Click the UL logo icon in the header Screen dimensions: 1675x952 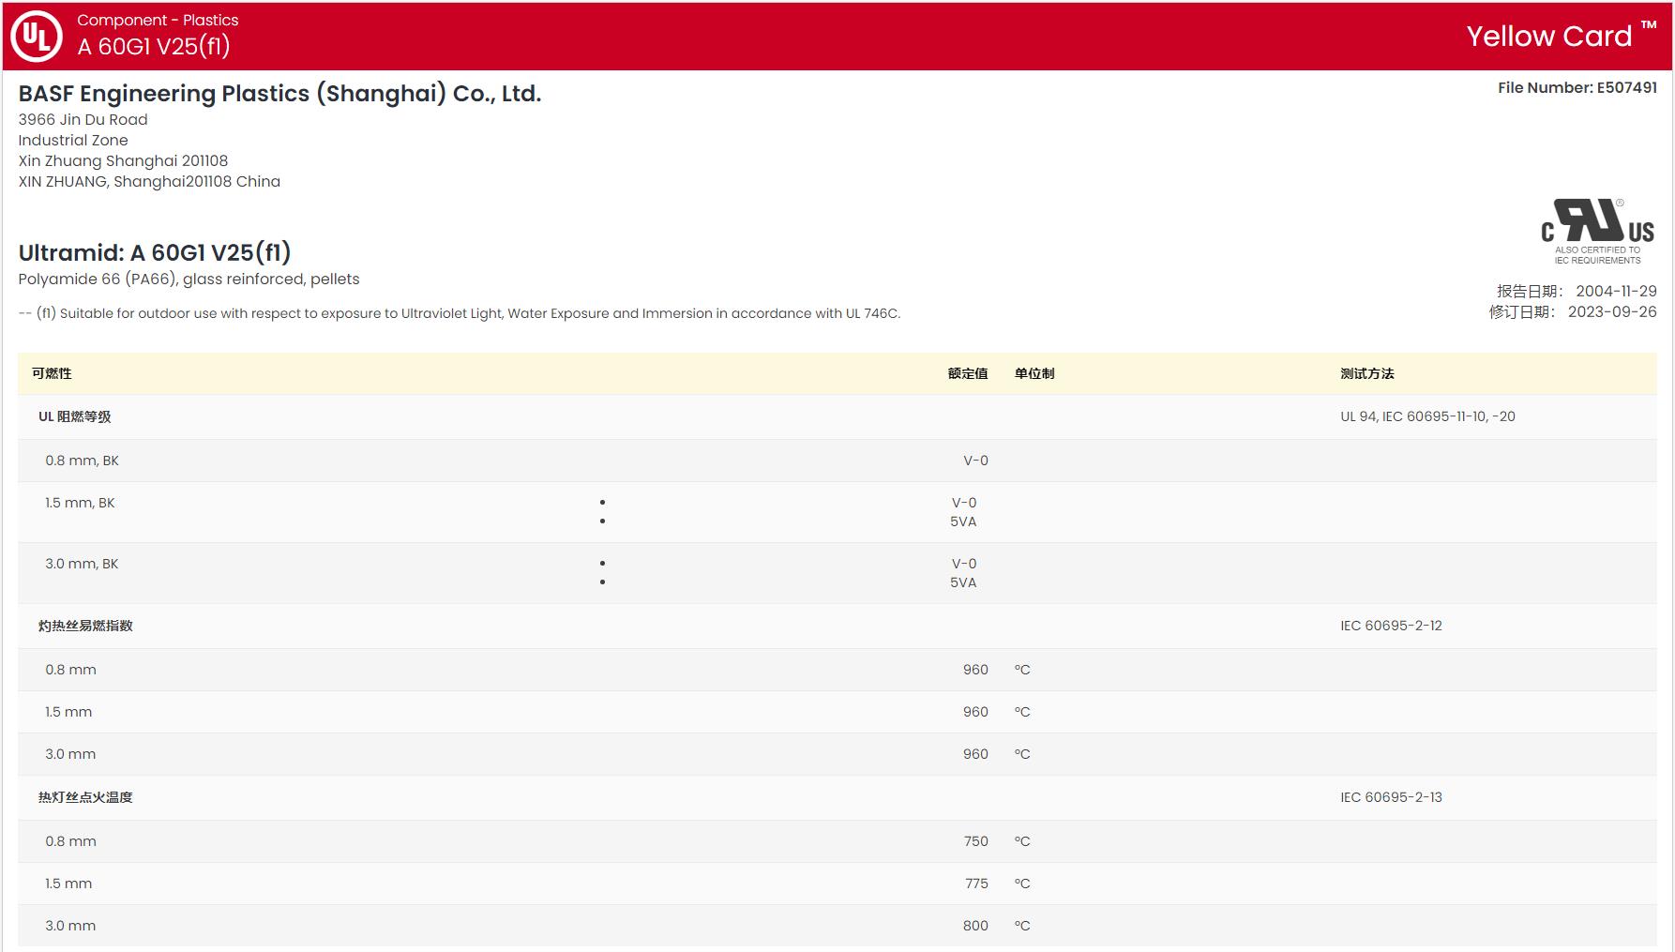pos(37,37)
